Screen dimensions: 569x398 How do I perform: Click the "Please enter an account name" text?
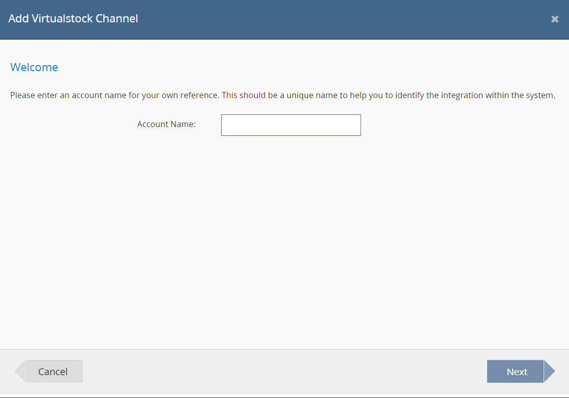(68, 96)
